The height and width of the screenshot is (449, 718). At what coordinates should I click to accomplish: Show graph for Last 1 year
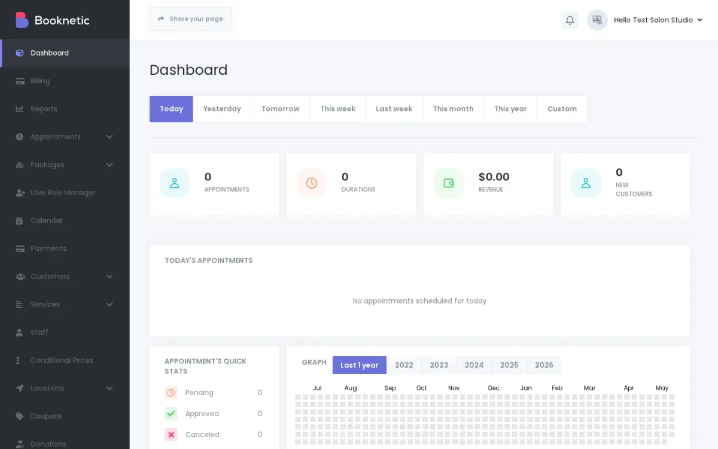click(x=360, y=365)
